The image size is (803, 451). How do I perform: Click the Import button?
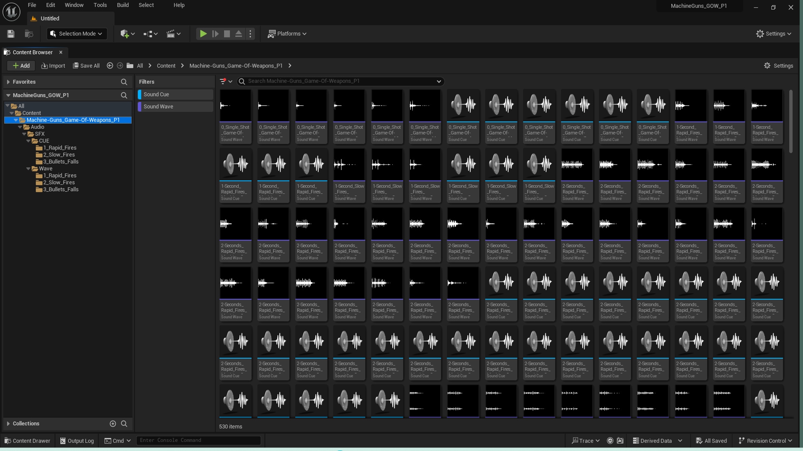pyautogui.click(x=53, y=66)
